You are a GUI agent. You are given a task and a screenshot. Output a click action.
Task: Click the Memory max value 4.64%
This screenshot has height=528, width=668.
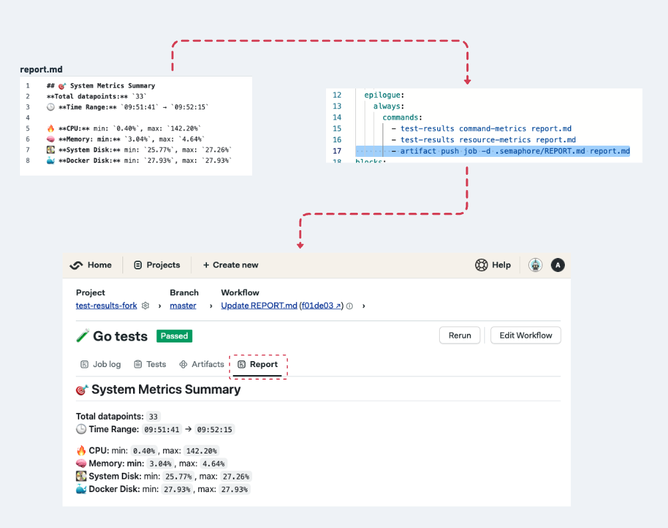click(x=214, y=463)
